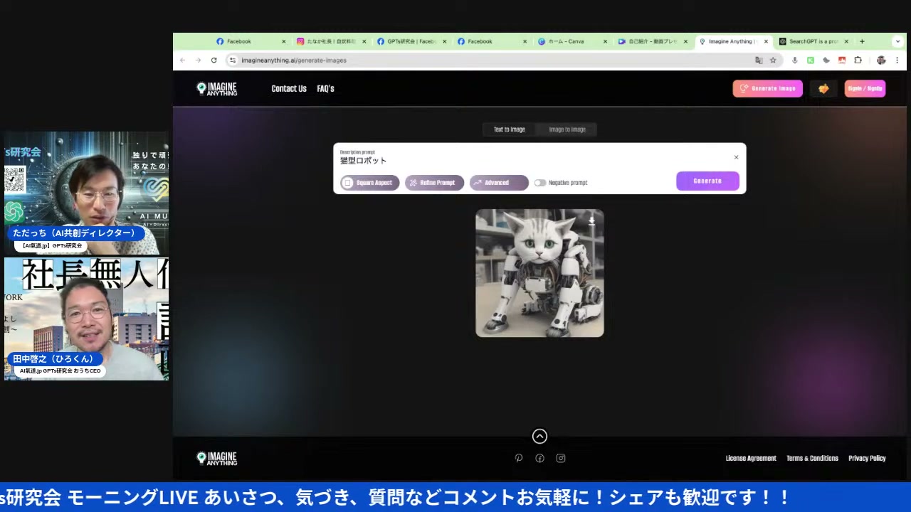Open the Terms & Conditions link
Viewport: 911px width, 512px height.
pos(812,459)
